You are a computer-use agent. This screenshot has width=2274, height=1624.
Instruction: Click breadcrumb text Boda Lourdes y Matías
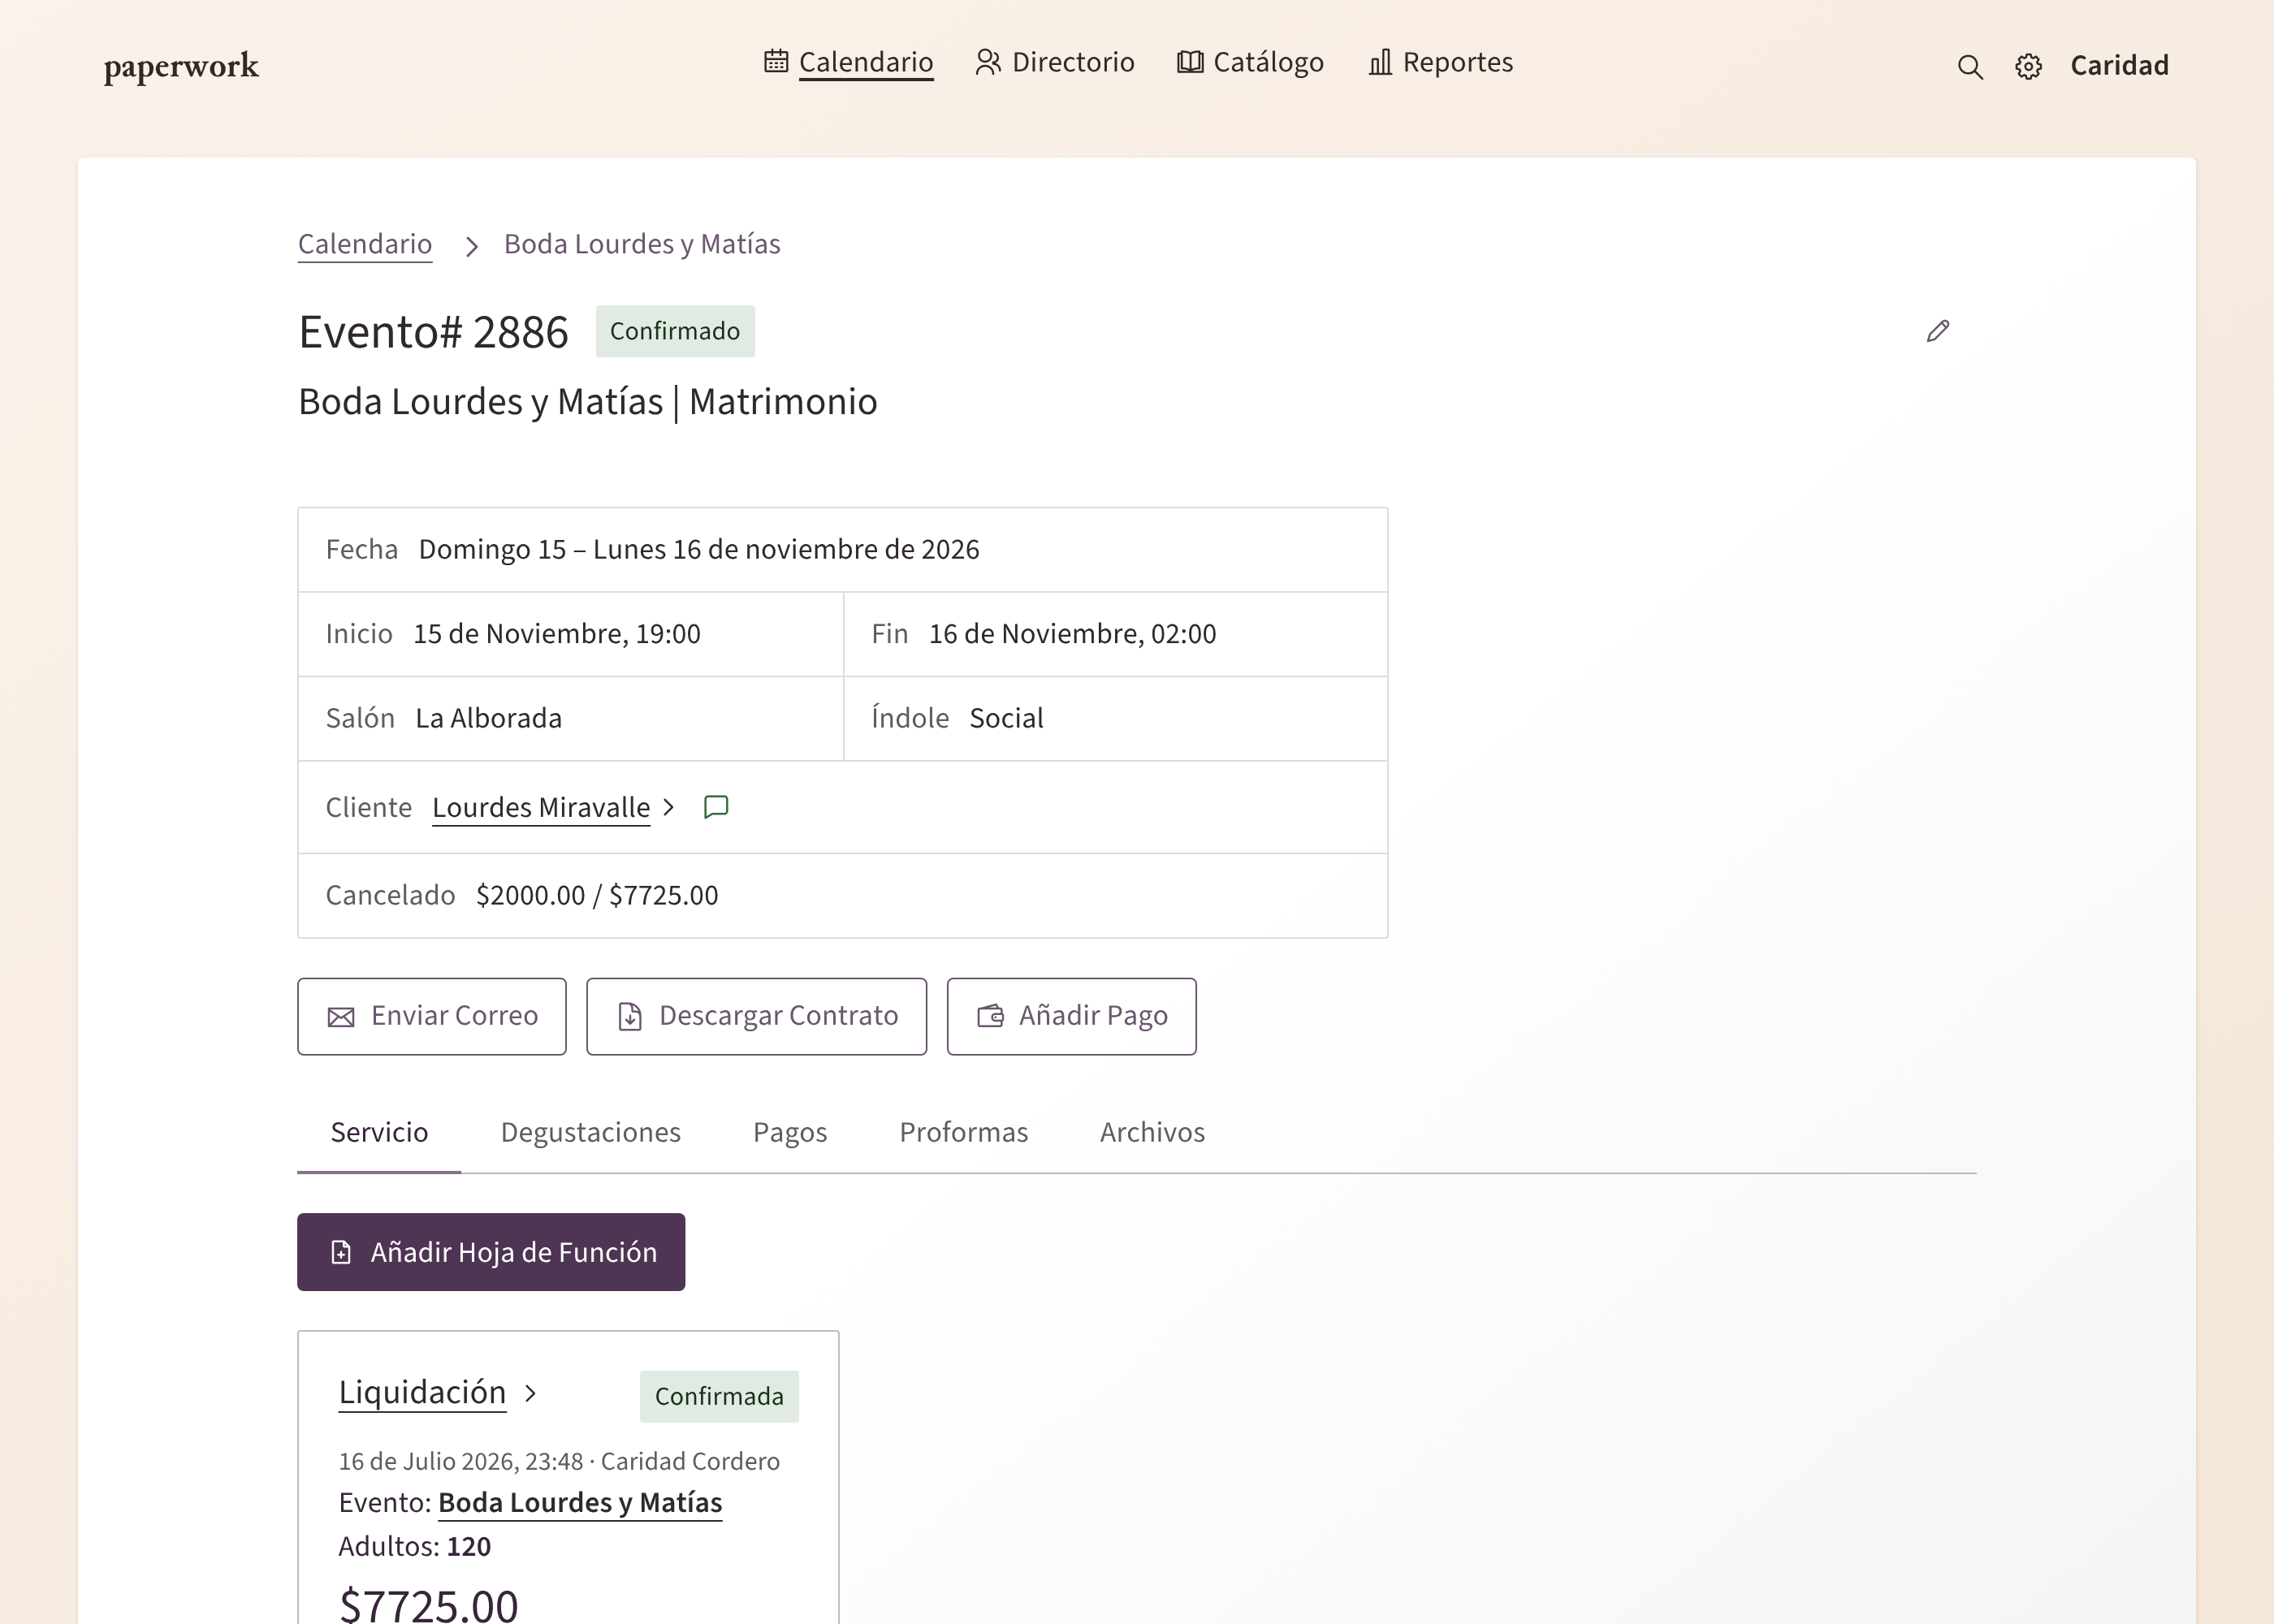[x=642, y=244]
